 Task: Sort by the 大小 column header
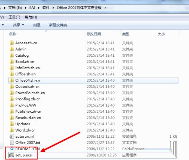[161, 34]
